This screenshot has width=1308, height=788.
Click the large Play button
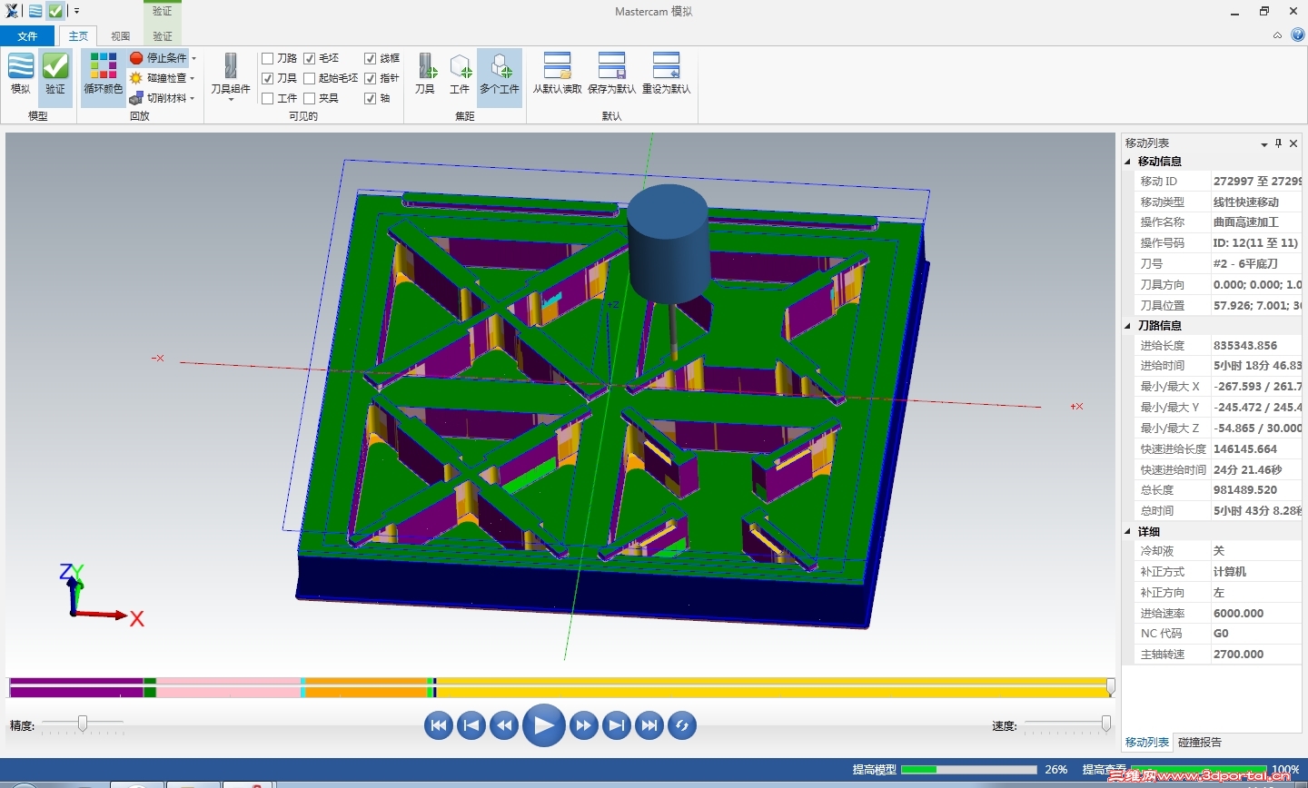point(544,725)
